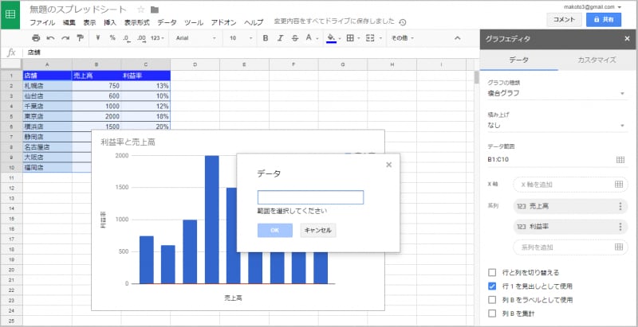Image resolution: width=638 pixels, height=327 pixels.
Task: Close the データ range dialog
Action: tap(388, 165)
